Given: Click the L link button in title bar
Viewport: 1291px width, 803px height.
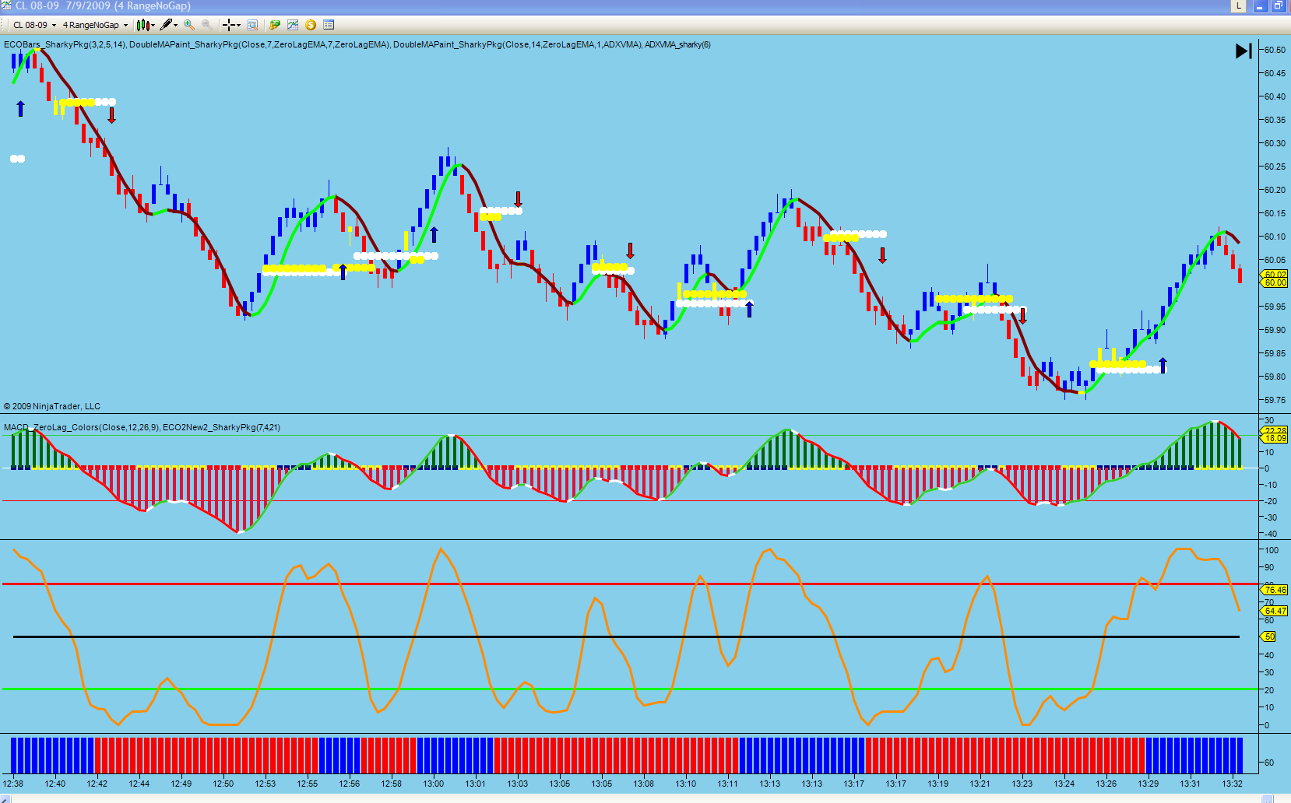Looking at the screenshot, I should point(1238,6).
